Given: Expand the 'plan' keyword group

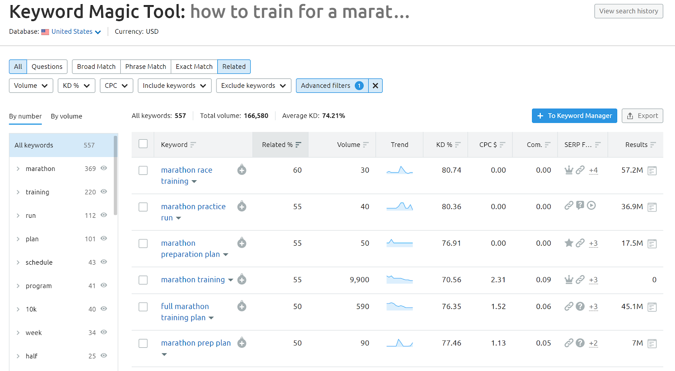Looking at the screenshot, I should point(18,239).
